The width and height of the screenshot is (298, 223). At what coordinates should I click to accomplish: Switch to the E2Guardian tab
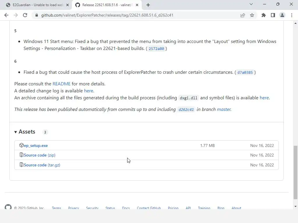coord(36,5)
